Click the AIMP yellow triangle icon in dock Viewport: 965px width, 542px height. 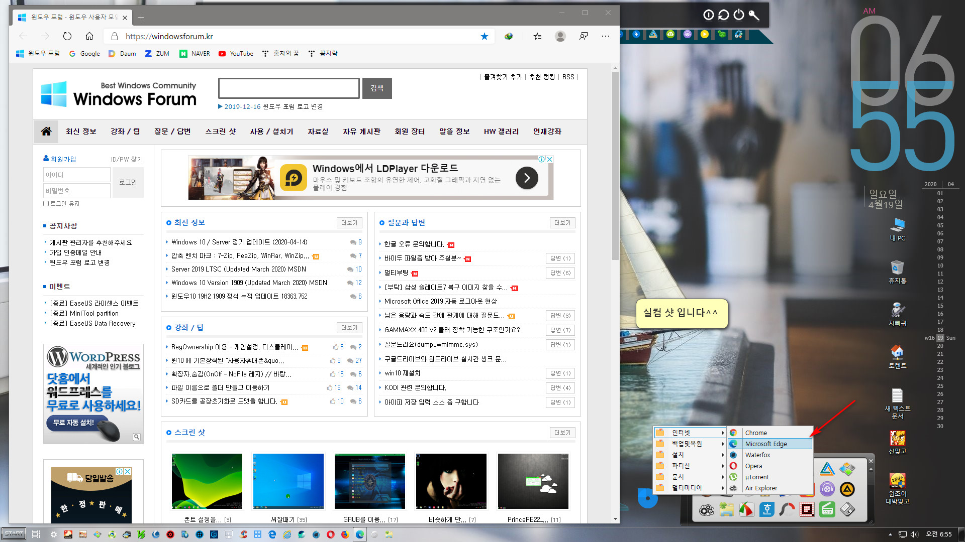pos(847,489)
